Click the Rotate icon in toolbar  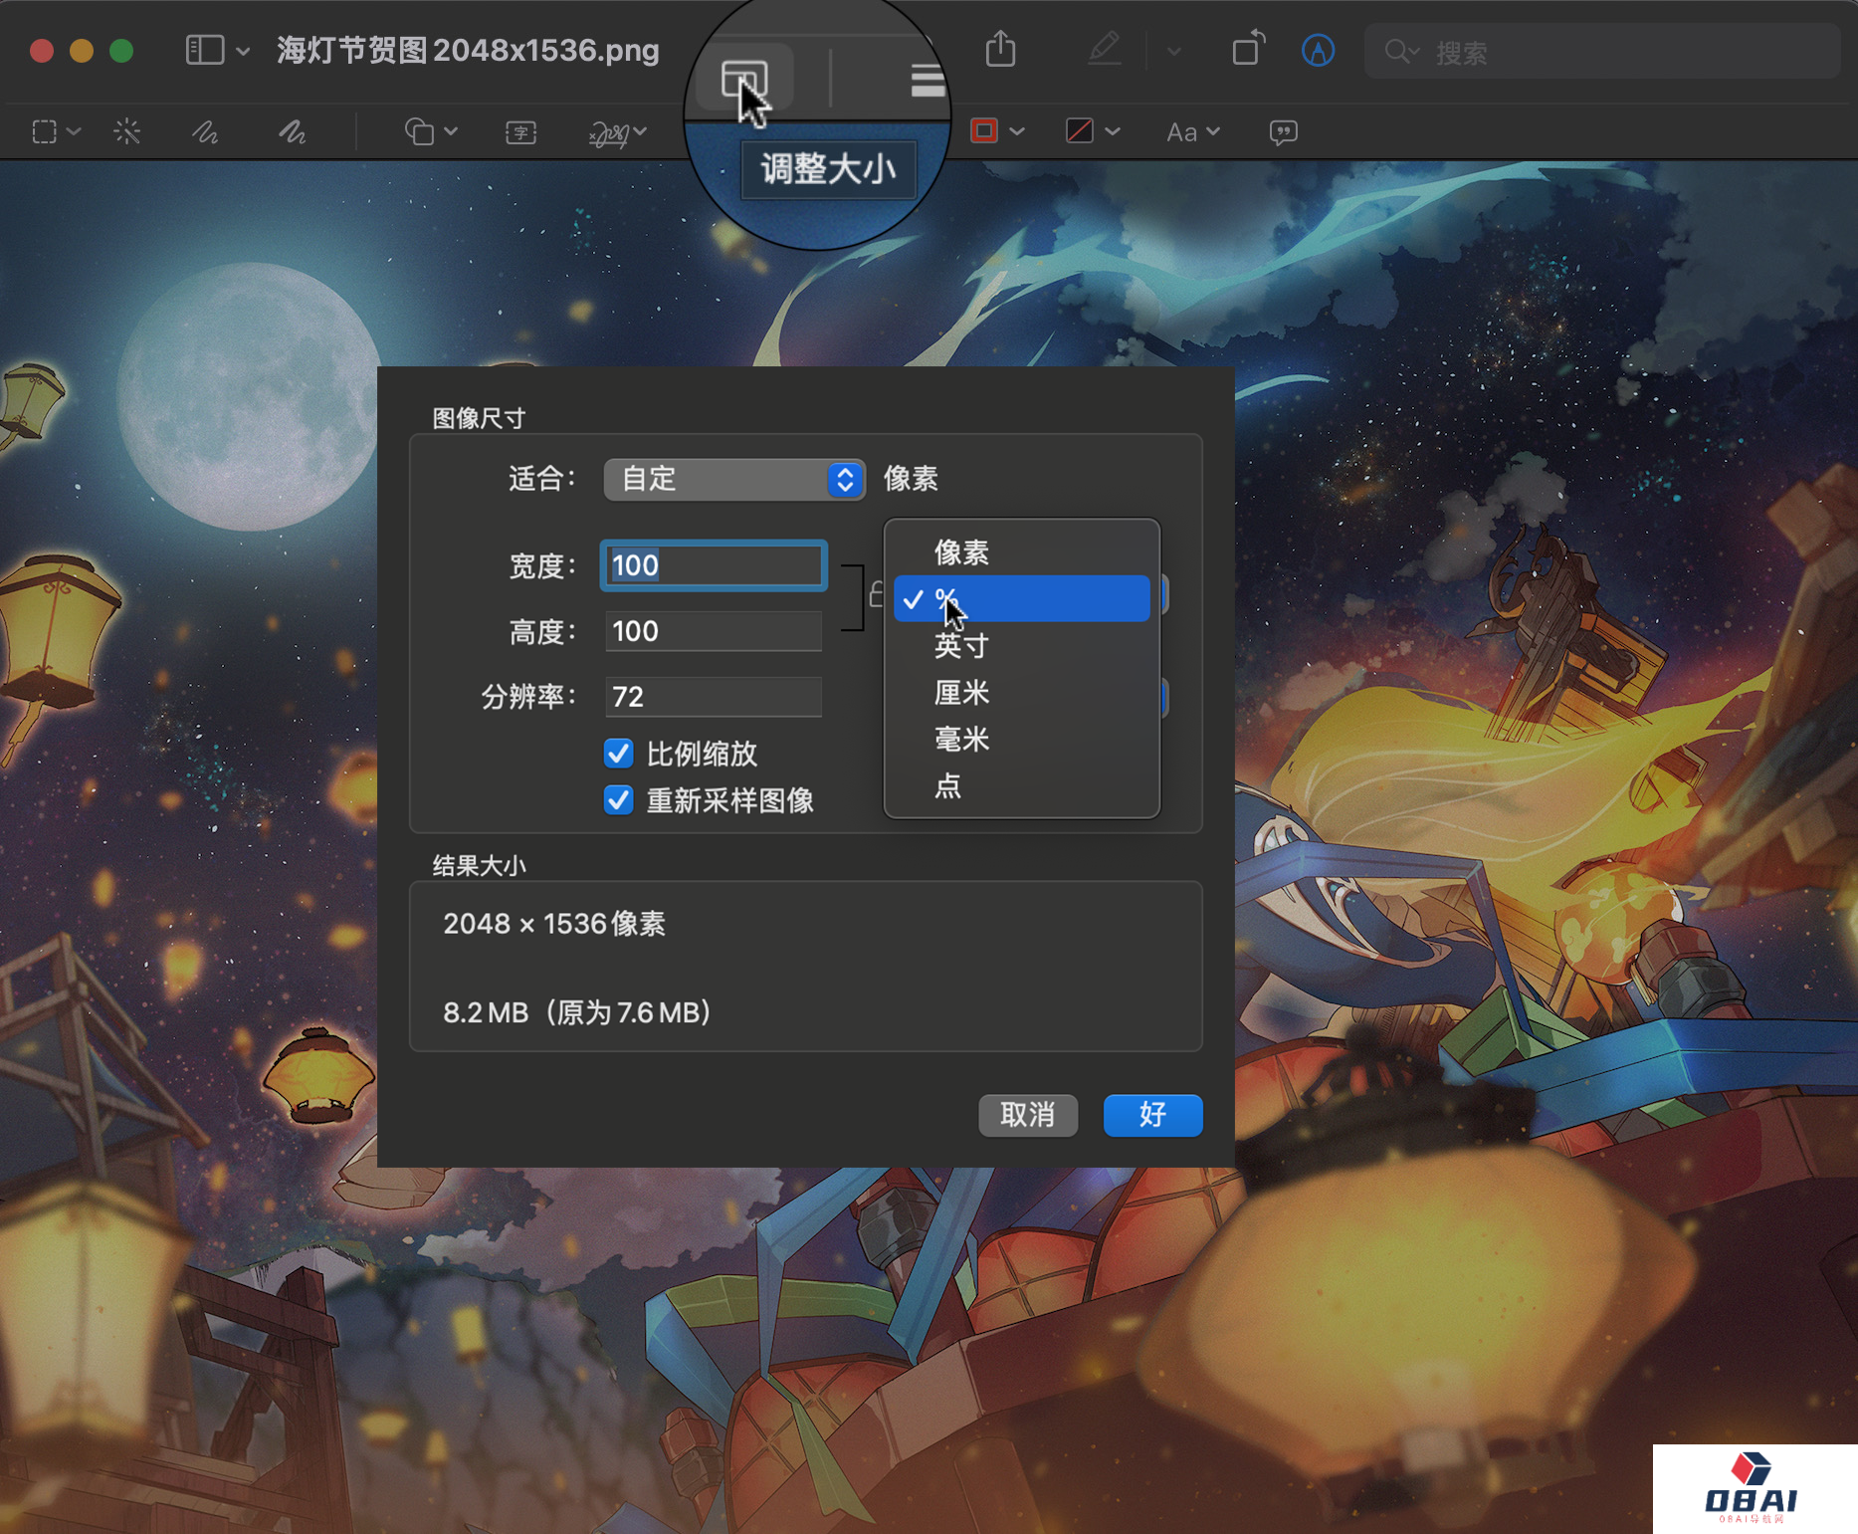click(x=1248, y=50)
